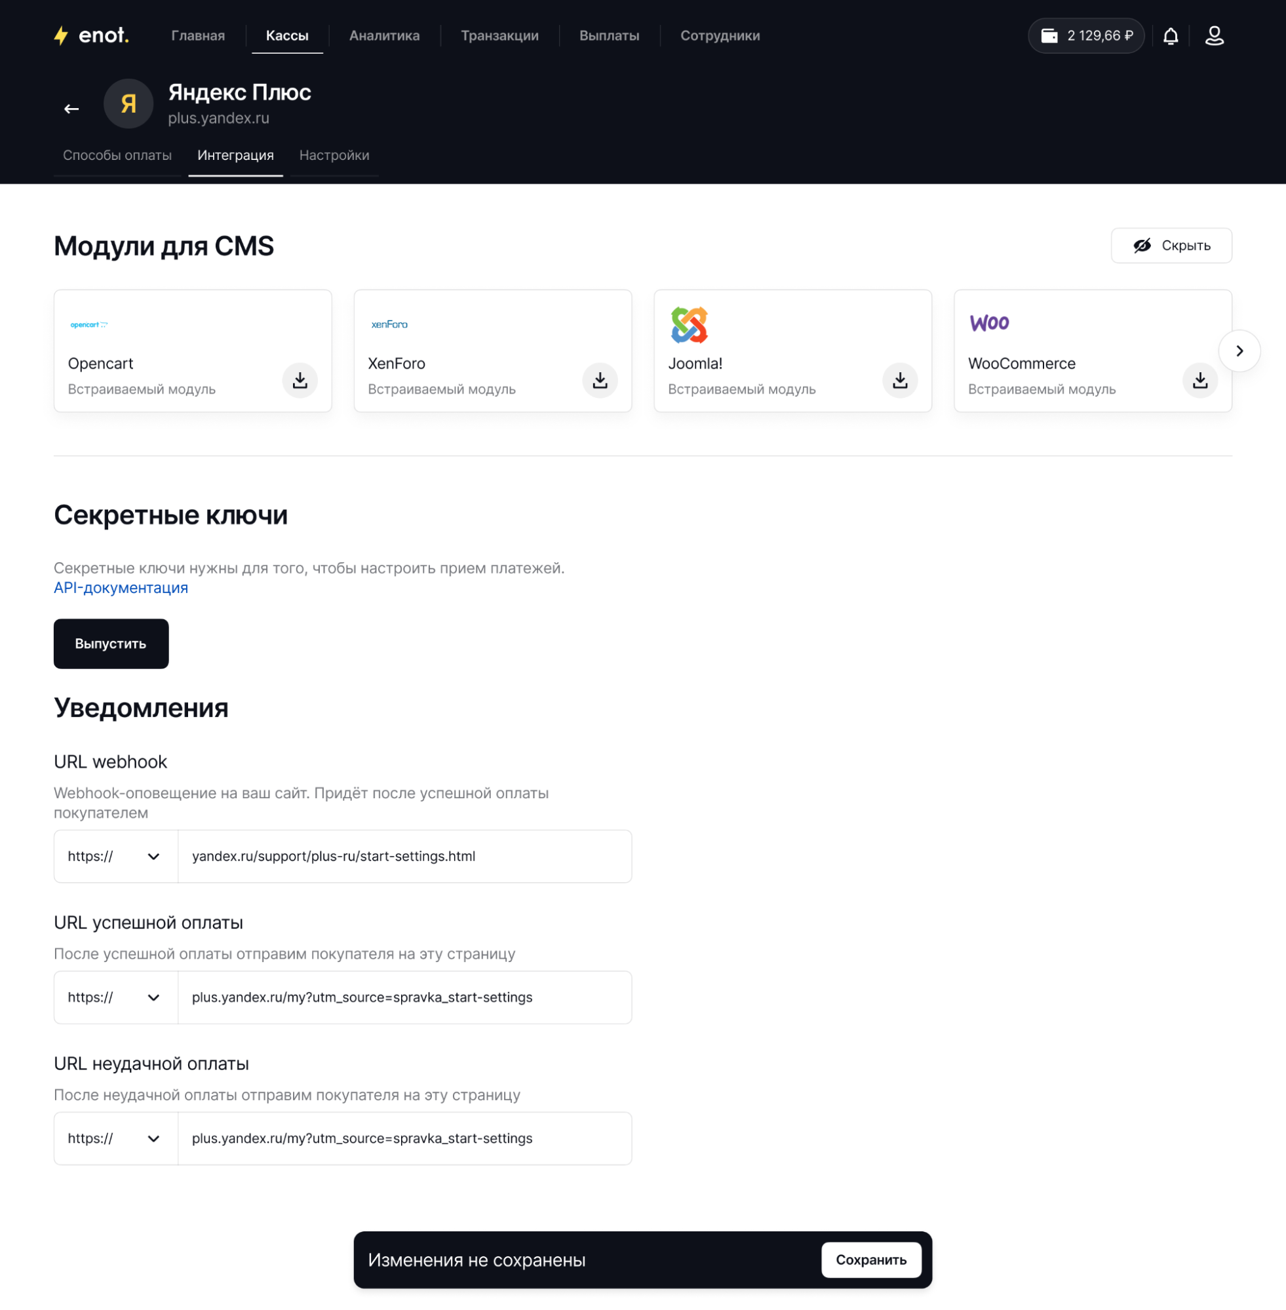The height and width of the screenshot is (1310, 1286).
Task: Click the Opencart module name
Action: pos(101,364)
